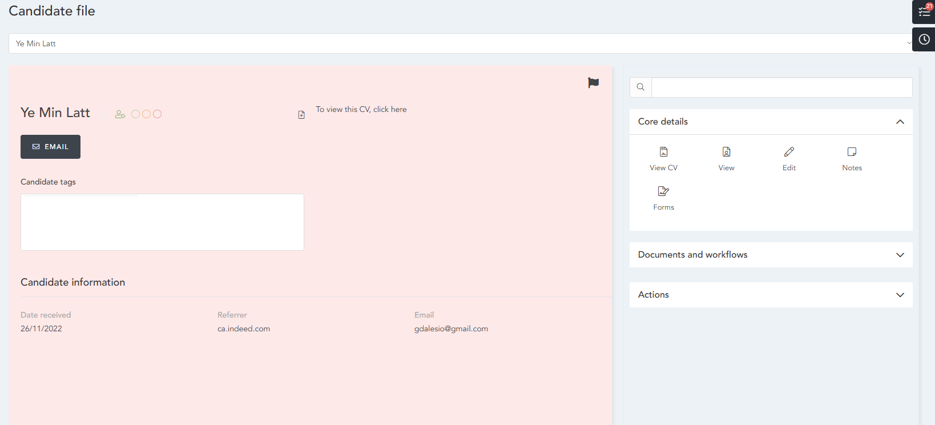Click inside the Candidate tags box
Screen dimensions: 935x425
coord(162,222)
